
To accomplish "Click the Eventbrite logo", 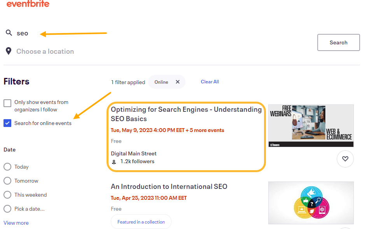I will 28,4.
